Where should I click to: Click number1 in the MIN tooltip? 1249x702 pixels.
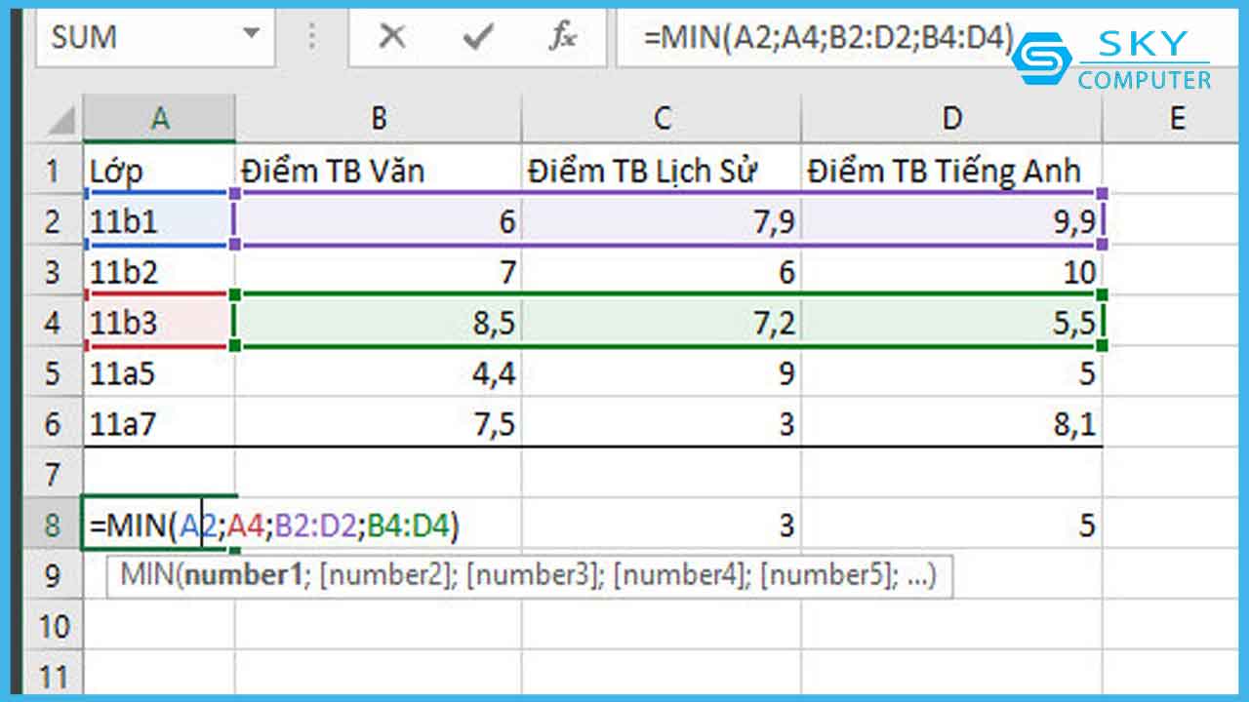coord(244,575)
